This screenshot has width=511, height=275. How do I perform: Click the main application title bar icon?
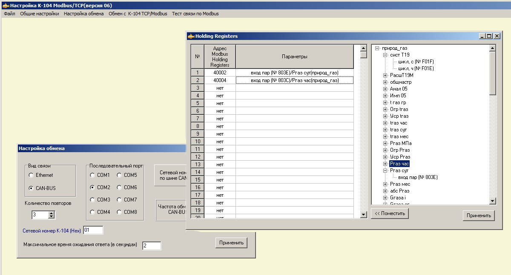click(x=6, y=5)
